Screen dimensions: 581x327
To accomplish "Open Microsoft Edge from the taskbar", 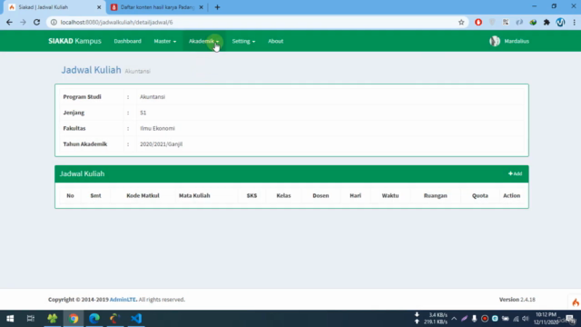I will tap(94, 319).
